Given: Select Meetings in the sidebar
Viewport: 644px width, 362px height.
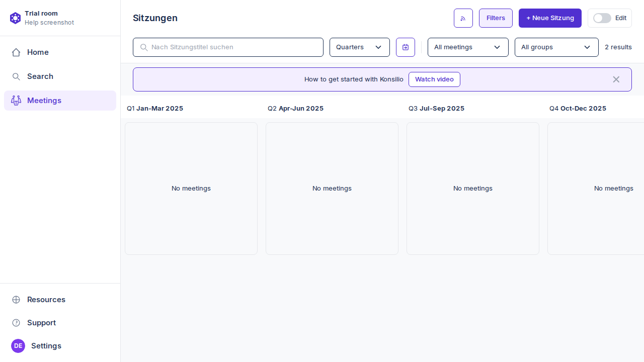Looking at the screenshot, I should [60, 101].
